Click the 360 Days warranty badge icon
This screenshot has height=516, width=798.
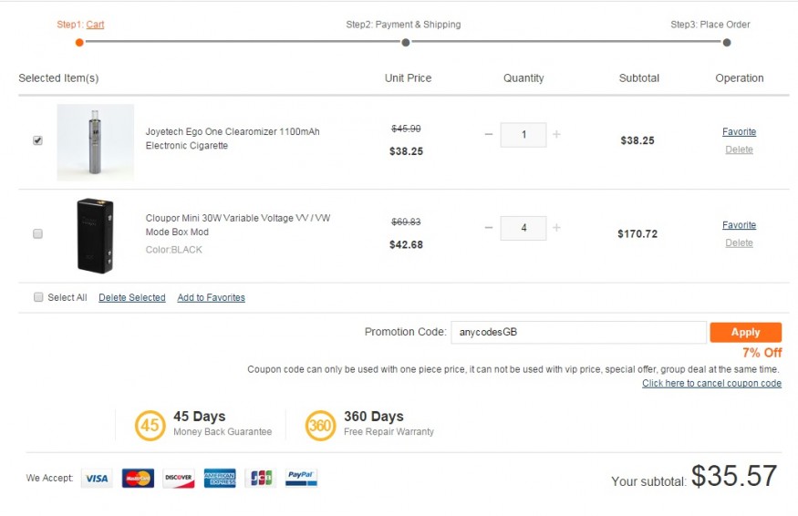[x=321, y=426]
